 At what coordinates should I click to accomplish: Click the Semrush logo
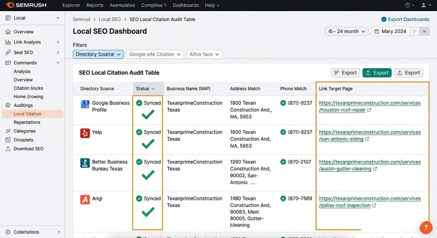click(x=26, y=5)
